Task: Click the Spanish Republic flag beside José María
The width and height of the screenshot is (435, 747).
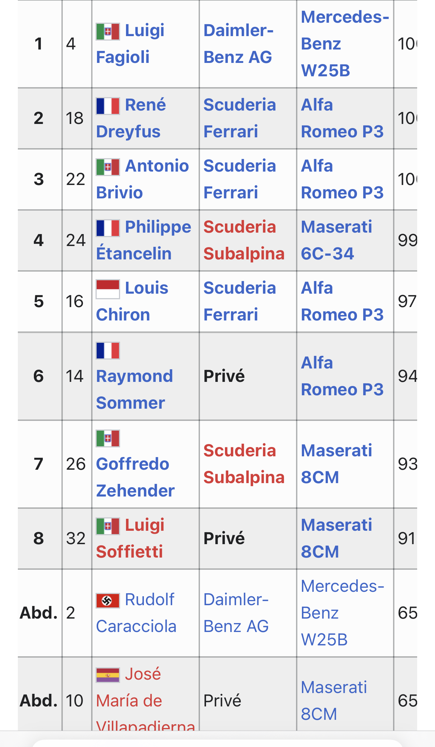Action: pos(108,675)
